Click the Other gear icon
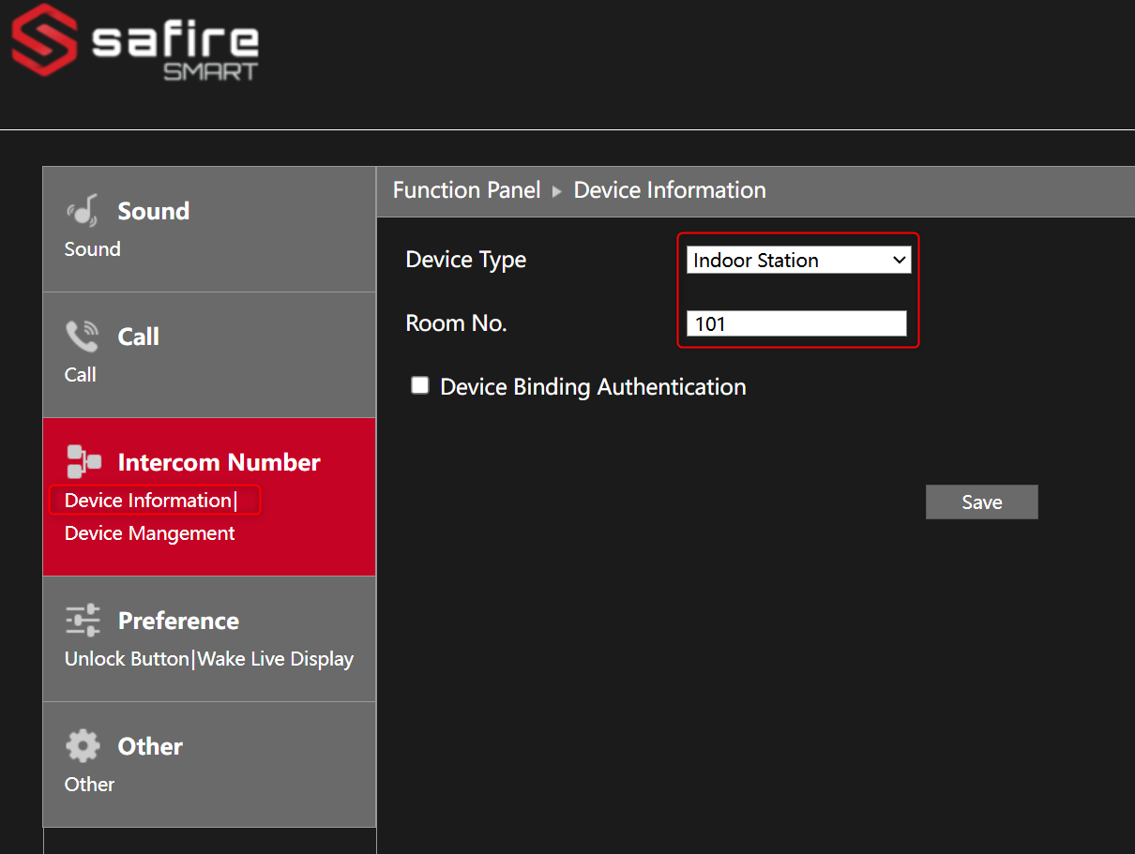 [83, 746]
